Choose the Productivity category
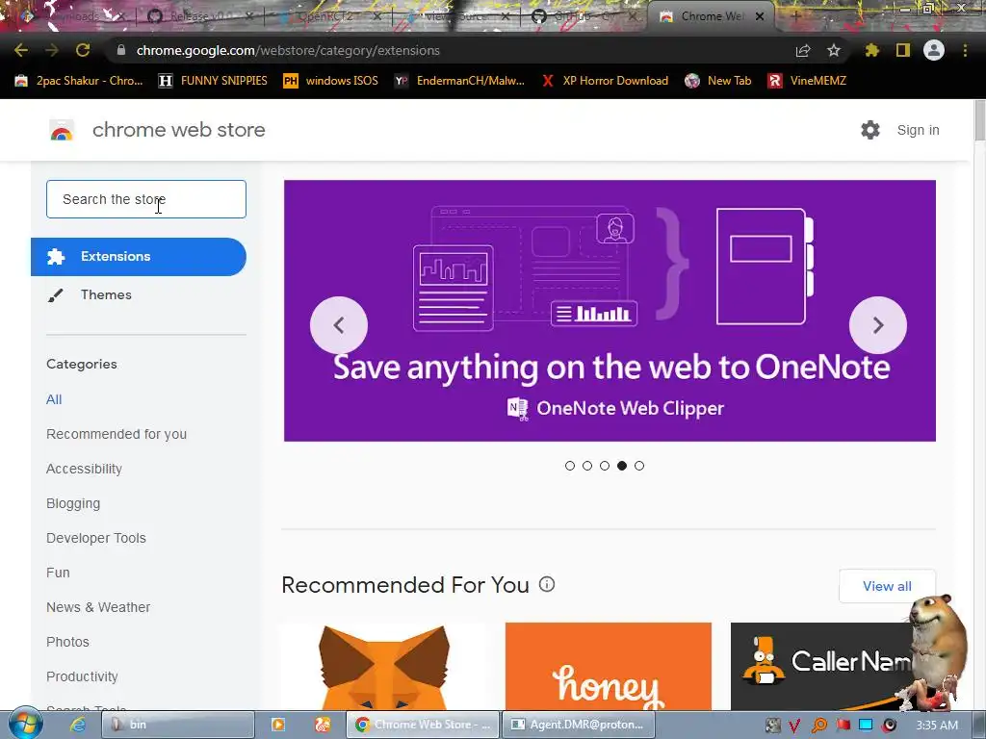 click(82, 676)
